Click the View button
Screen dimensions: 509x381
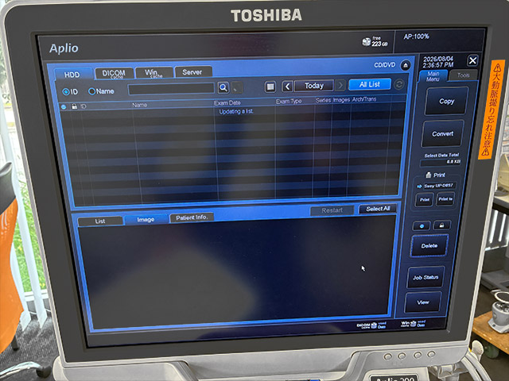(x=422, y=302)
